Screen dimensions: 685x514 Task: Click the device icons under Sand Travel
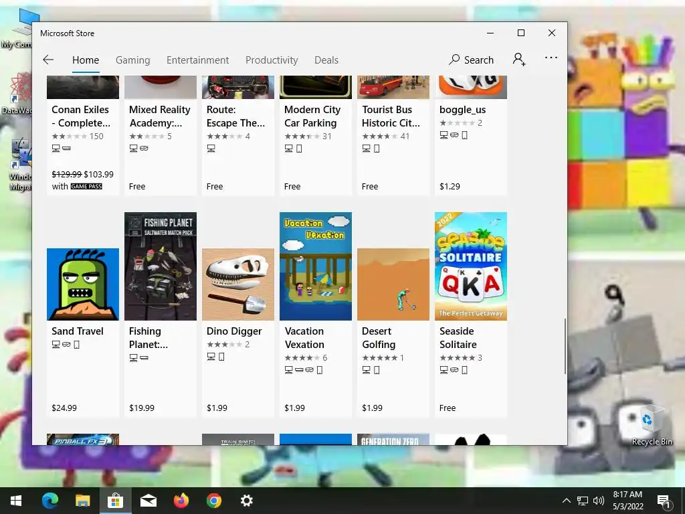(x=66, y=345)
